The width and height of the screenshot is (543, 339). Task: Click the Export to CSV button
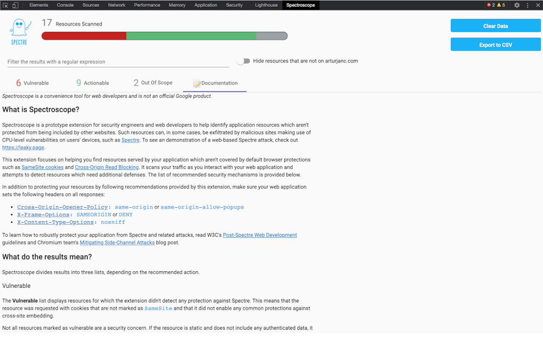[x=495, y=44]
